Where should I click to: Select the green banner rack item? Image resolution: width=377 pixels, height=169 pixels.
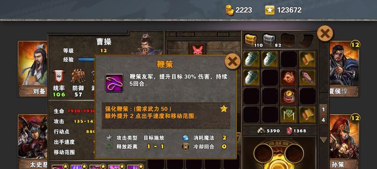288,115
